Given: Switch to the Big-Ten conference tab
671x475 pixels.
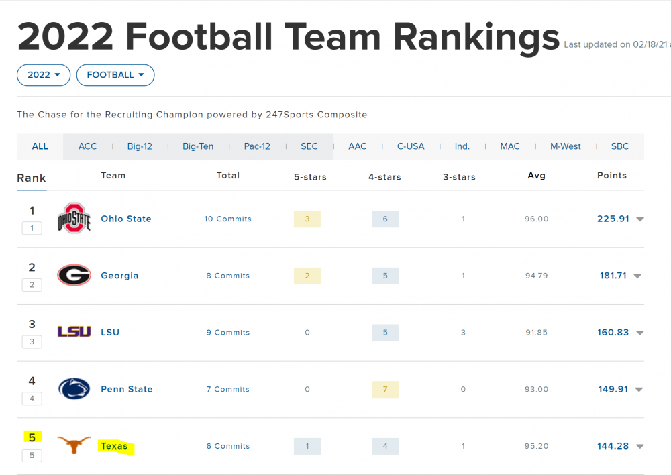Looking at the screenshot, I should (198, 146).
